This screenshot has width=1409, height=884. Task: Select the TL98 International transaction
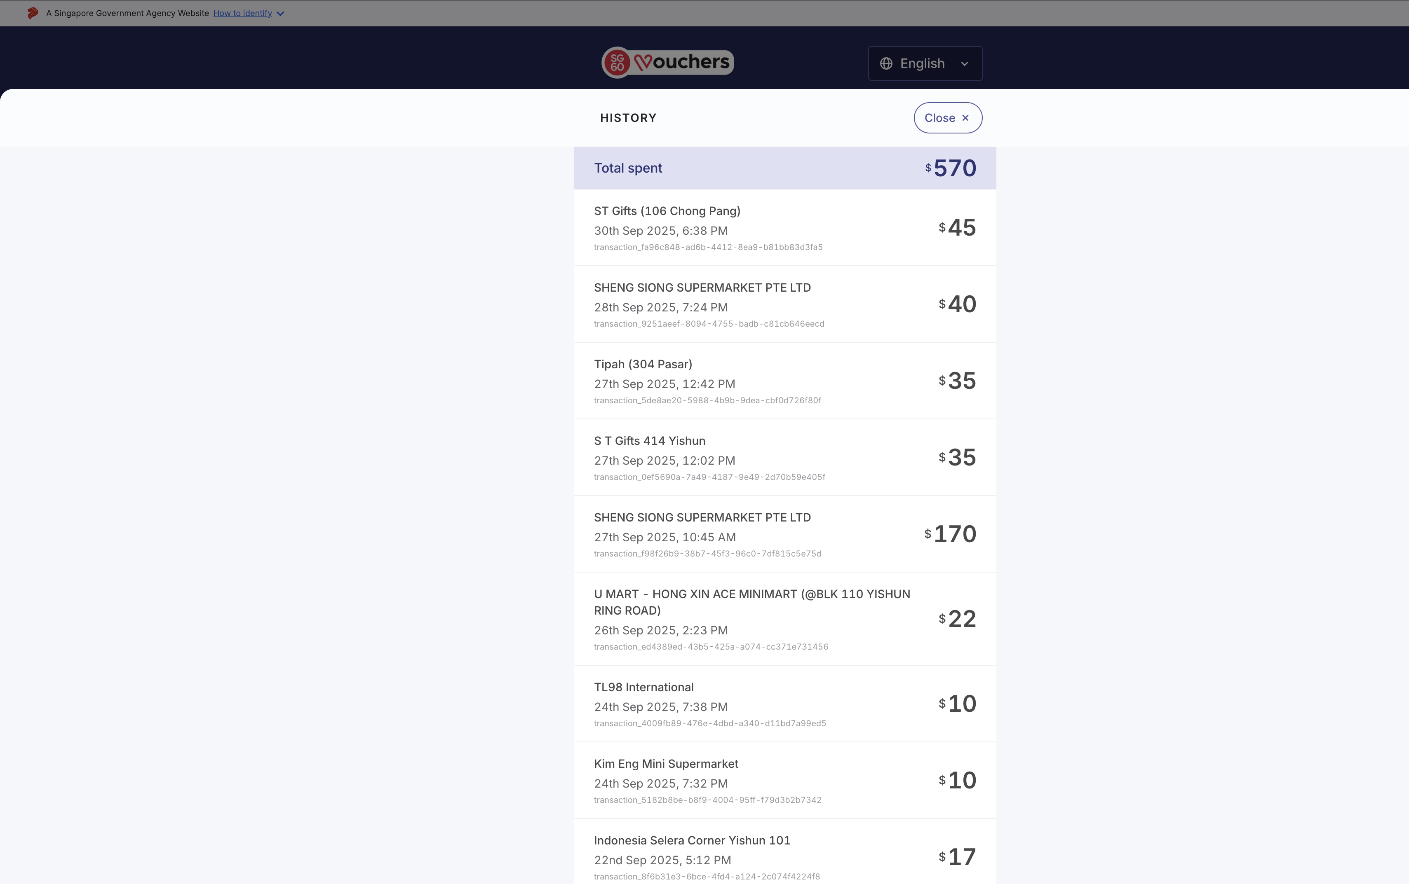coord(784,704)
